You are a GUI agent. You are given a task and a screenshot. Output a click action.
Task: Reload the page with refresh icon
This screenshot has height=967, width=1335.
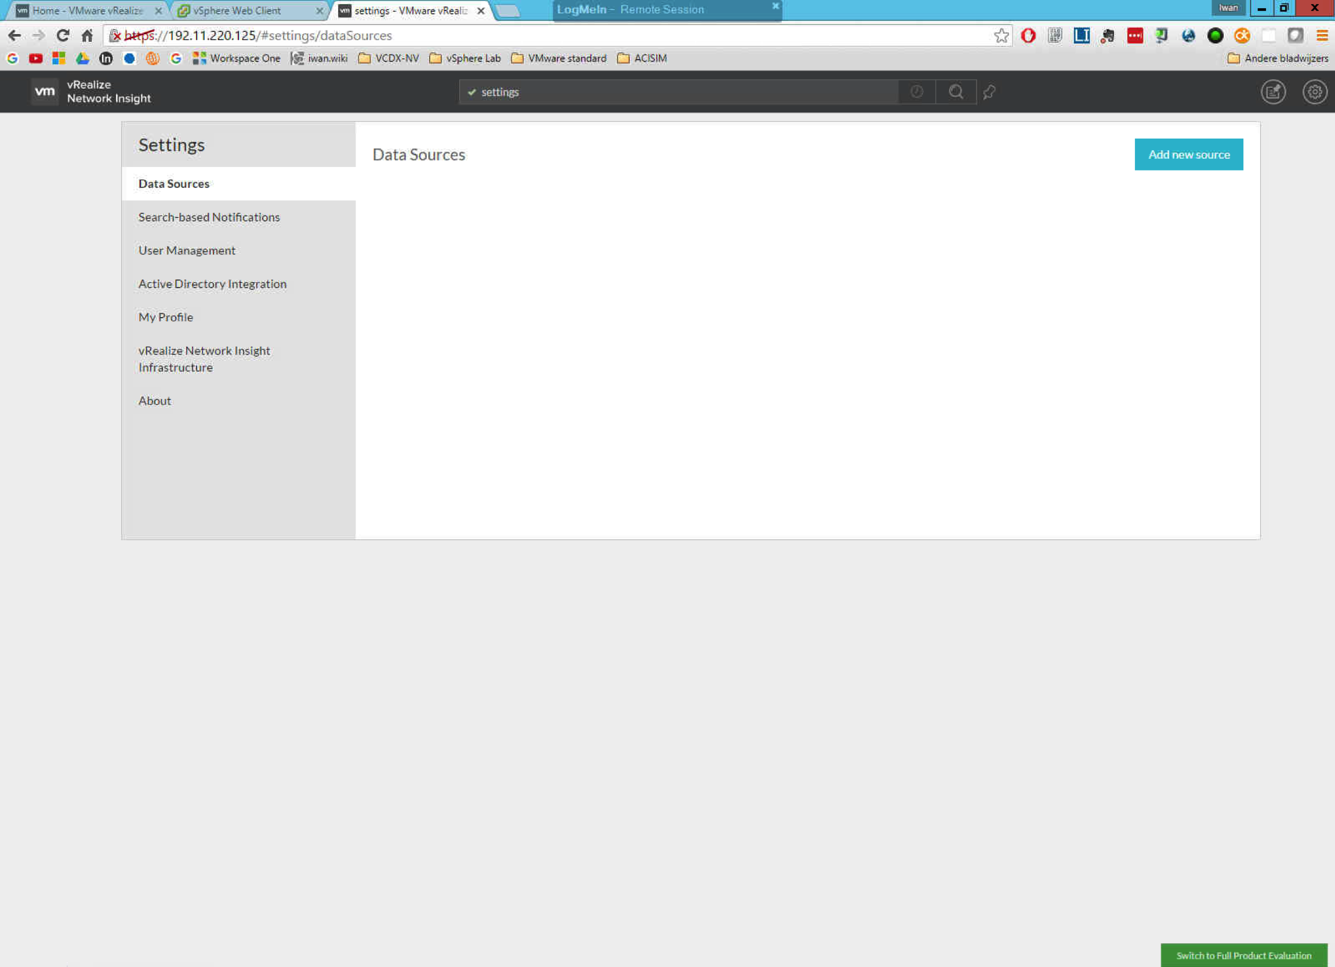point(63,36)
